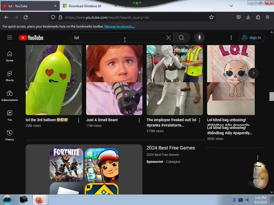
Task: Click the site security padlock icon
Action: pyautogui.click(x=60, y=17)
